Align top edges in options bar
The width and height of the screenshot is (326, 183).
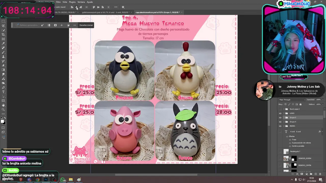(94, 7)
